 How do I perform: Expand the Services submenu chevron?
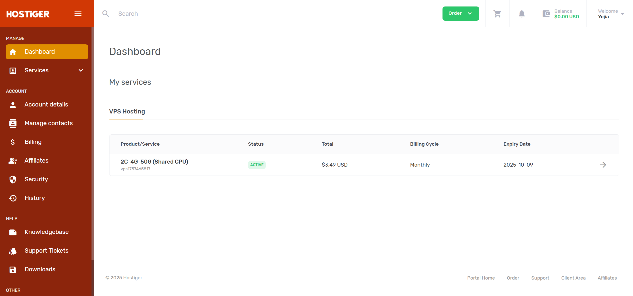pyautogui.click(x=81, y=71)
